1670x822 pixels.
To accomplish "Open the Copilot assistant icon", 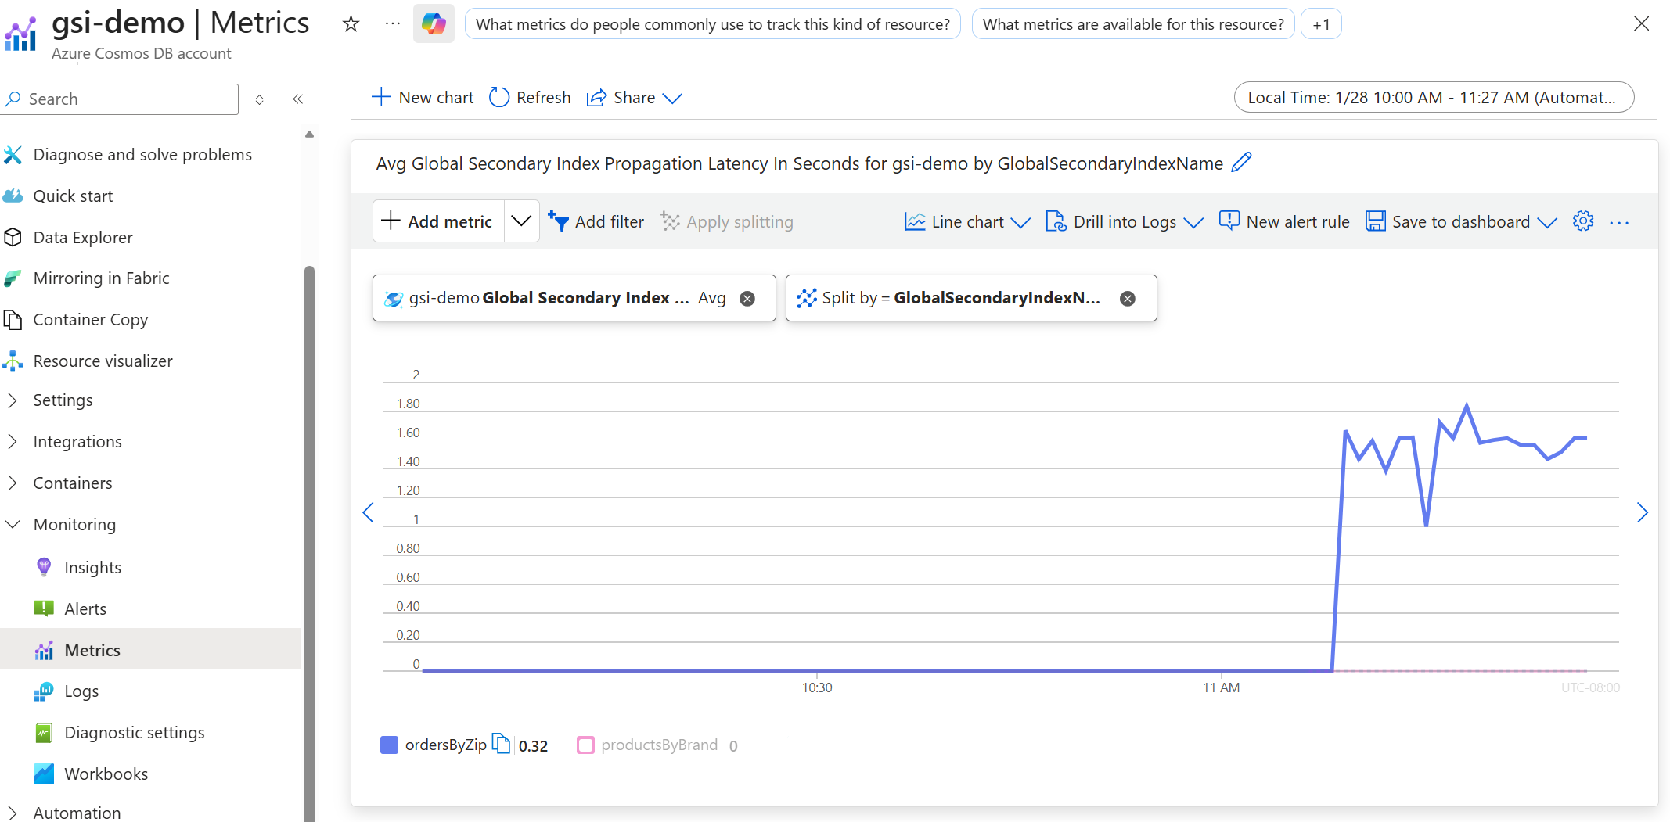I will point(434,23).
